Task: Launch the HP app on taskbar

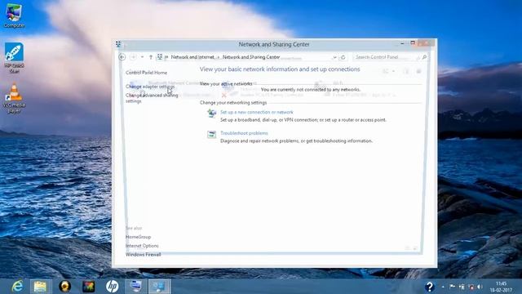Action: tap(113, 287)
